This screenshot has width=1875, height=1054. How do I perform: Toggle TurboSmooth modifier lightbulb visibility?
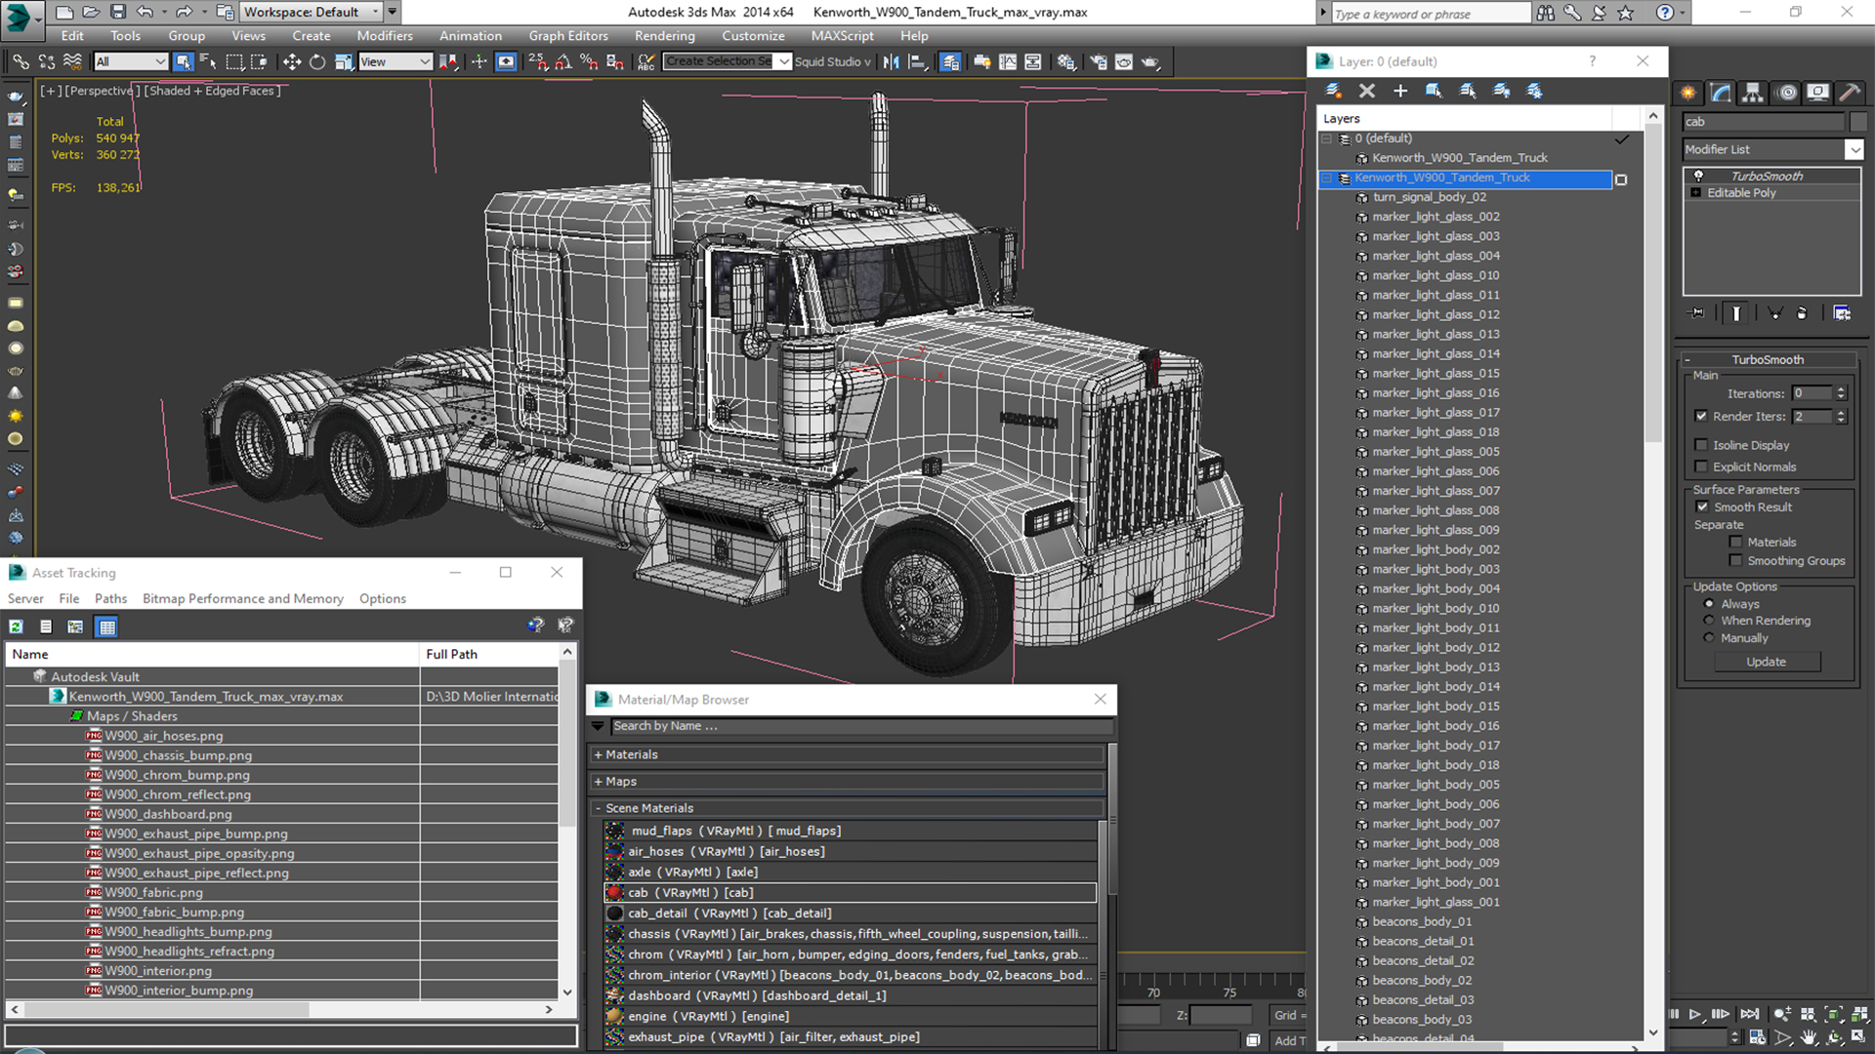pos(1698,176)
